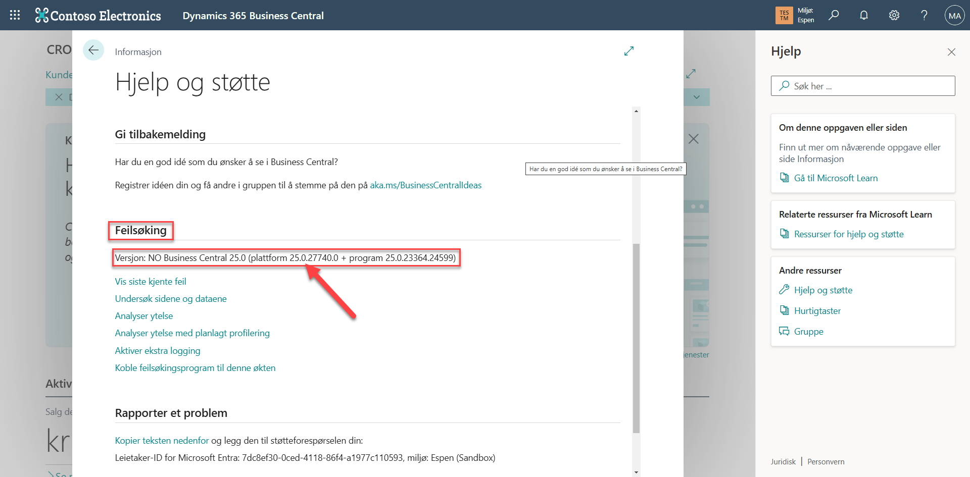Viewport: 970px width, 477px height.
Task: Open the app launcher waffle menu
Action: pos(15,15)
